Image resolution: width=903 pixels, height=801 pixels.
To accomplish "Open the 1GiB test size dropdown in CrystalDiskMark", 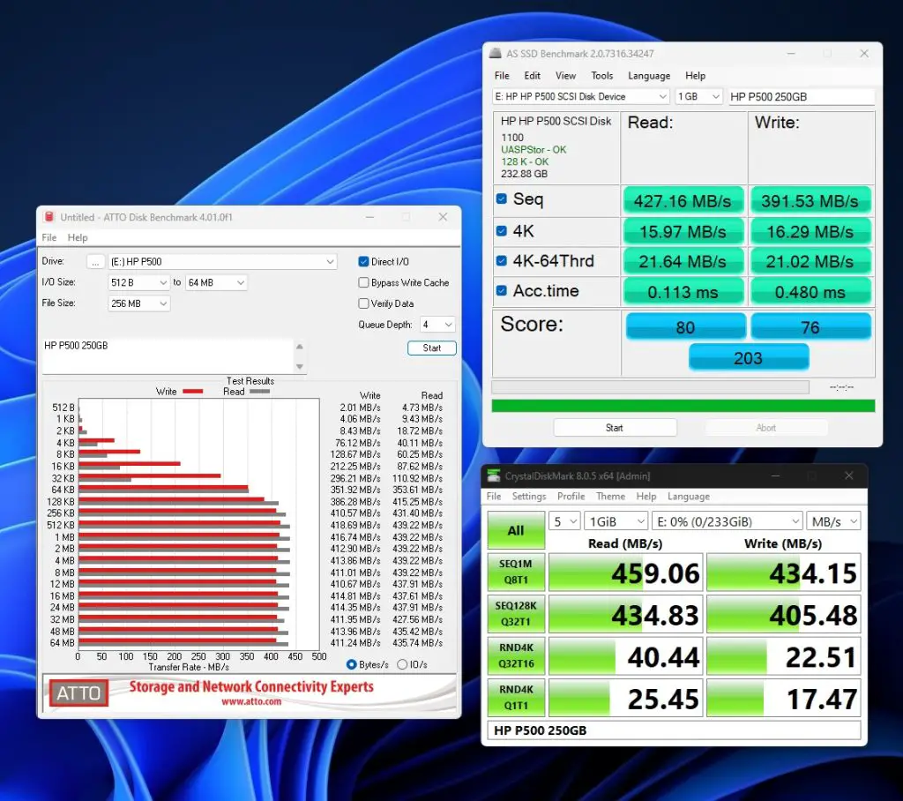I will pyautogui.click(x=616, y=521).
